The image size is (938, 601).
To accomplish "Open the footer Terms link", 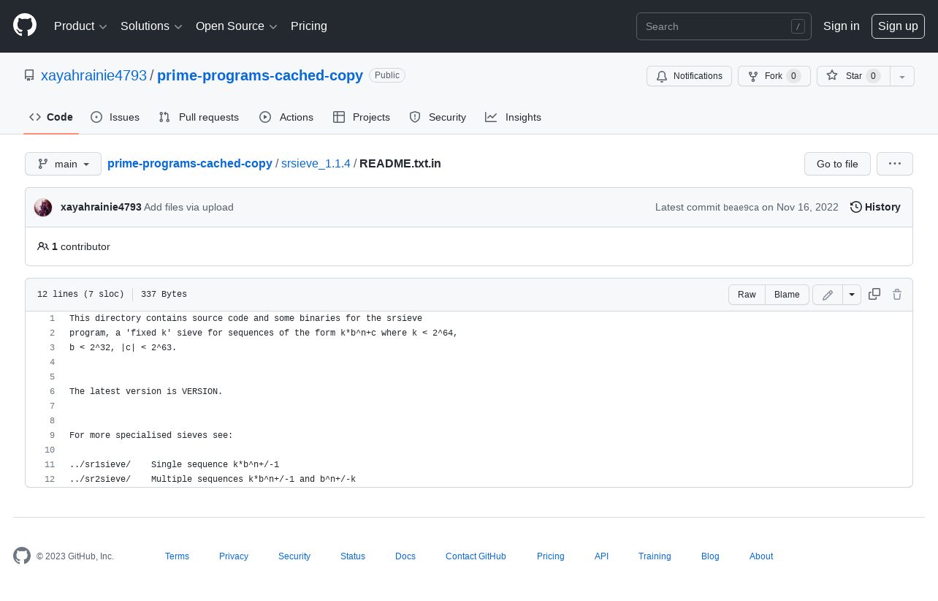I will 177,556.
